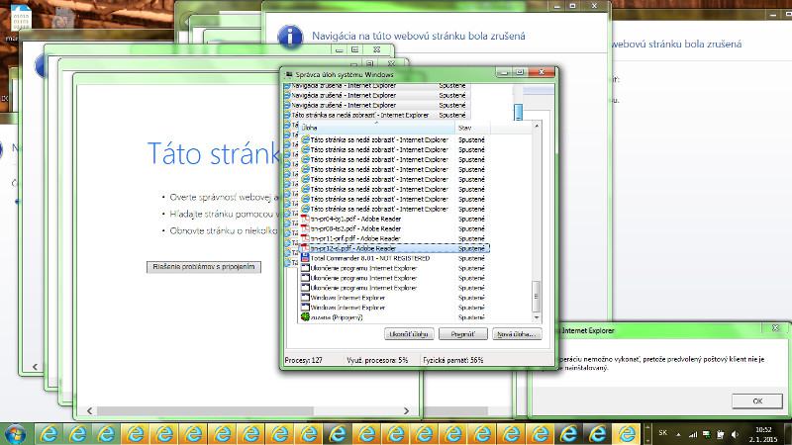Select tn-pr08-ts2.pdf Adobe Reader task
Screen dimensions: 792x445
click(x=394, y=228)
